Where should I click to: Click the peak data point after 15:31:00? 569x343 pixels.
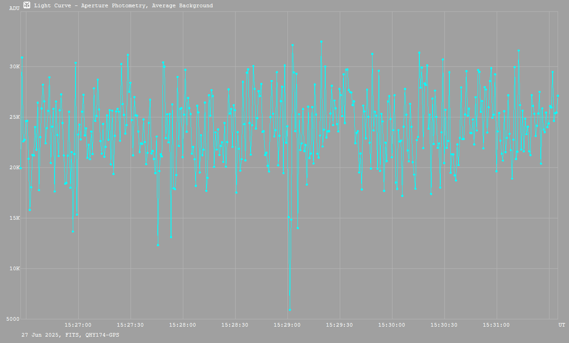click(x=519, y=50)
